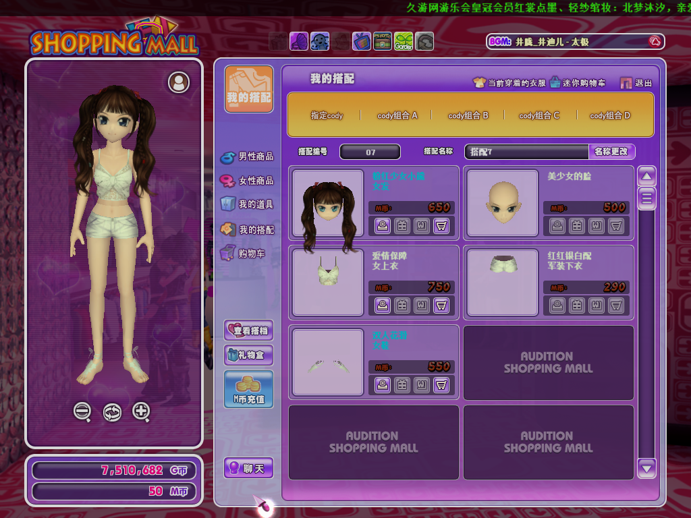Open the 礼物盒 gift box button
Screen dimensions: 691x518
point(248,355)
